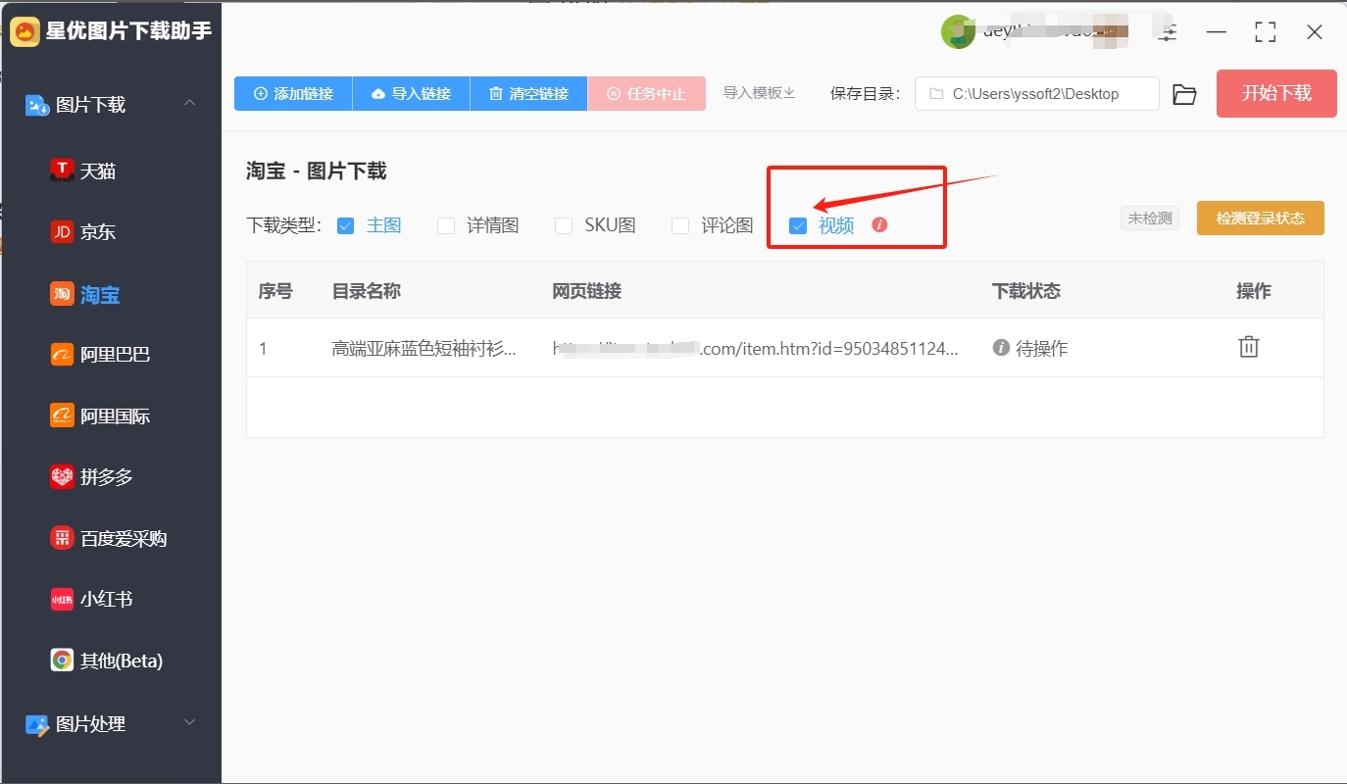
Task: Select the 百度爱采购 menu label
Action: pyautogui.click(x=124, y=538)
